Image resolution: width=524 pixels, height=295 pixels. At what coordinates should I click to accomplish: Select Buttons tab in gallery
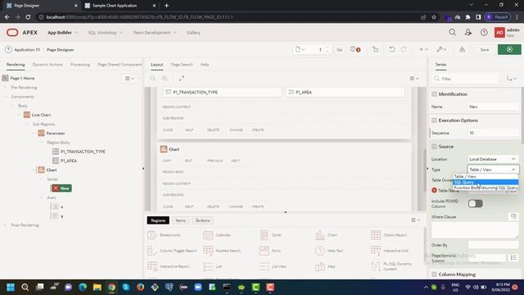(202, 220)
